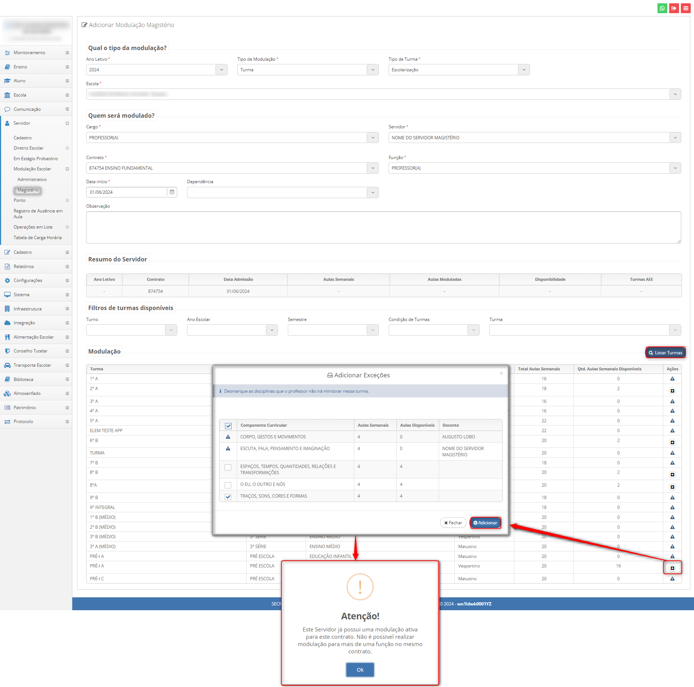Open the Ano Escolar filter dropdown
694x687 pixels.
click(x=232, y=330)
